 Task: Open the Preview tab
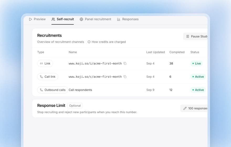[x=37, y=19]
